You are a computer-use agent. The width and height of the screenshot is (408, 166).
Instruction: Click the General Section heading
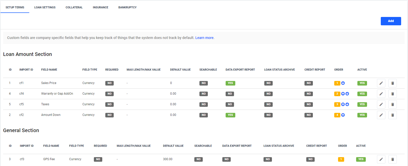tap(21, 130)
